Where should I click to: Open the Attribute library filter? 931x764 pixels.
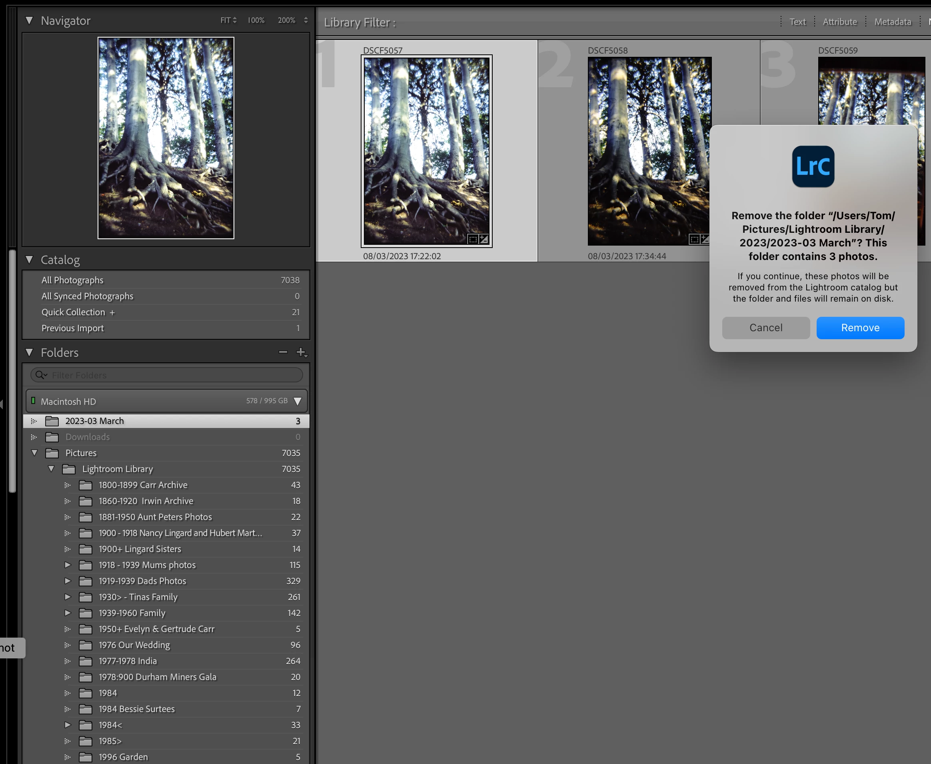839,22
